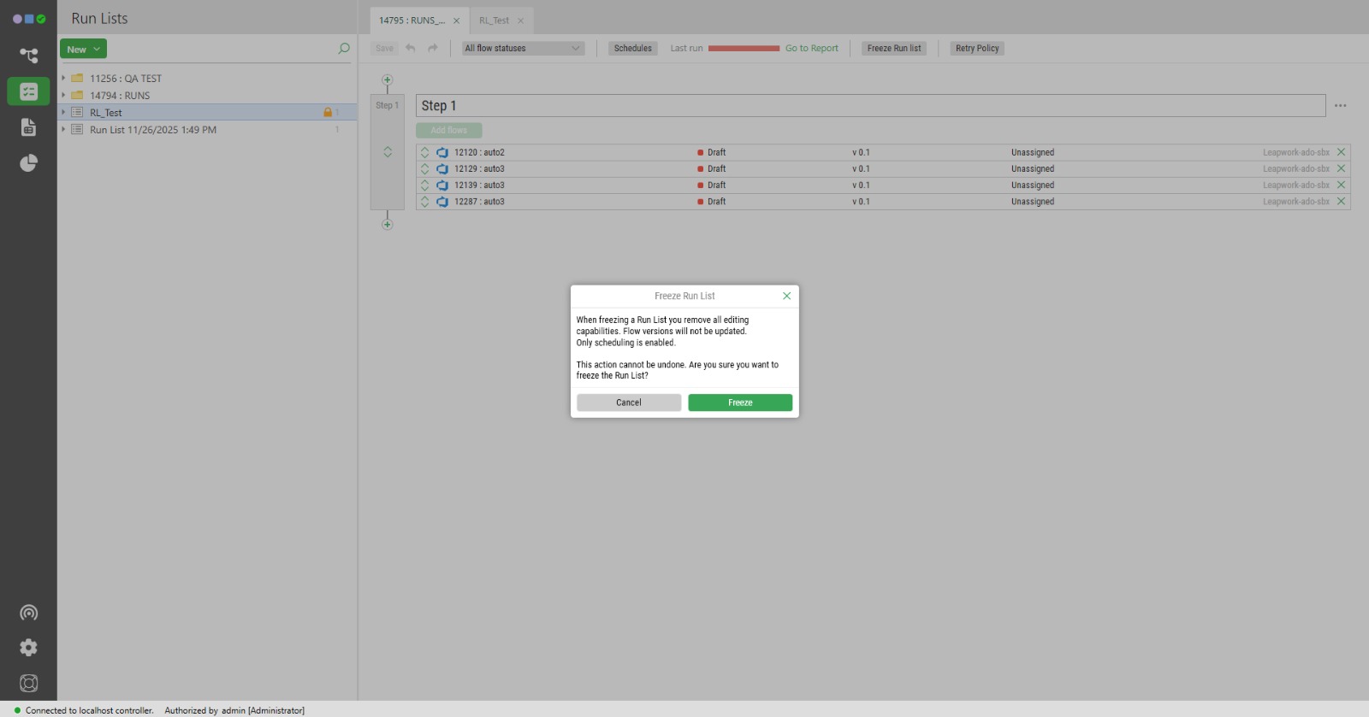This screenshot has height=717, width=1369.
Task: Open the Flows section in sidebar
Action: point(28,56)
